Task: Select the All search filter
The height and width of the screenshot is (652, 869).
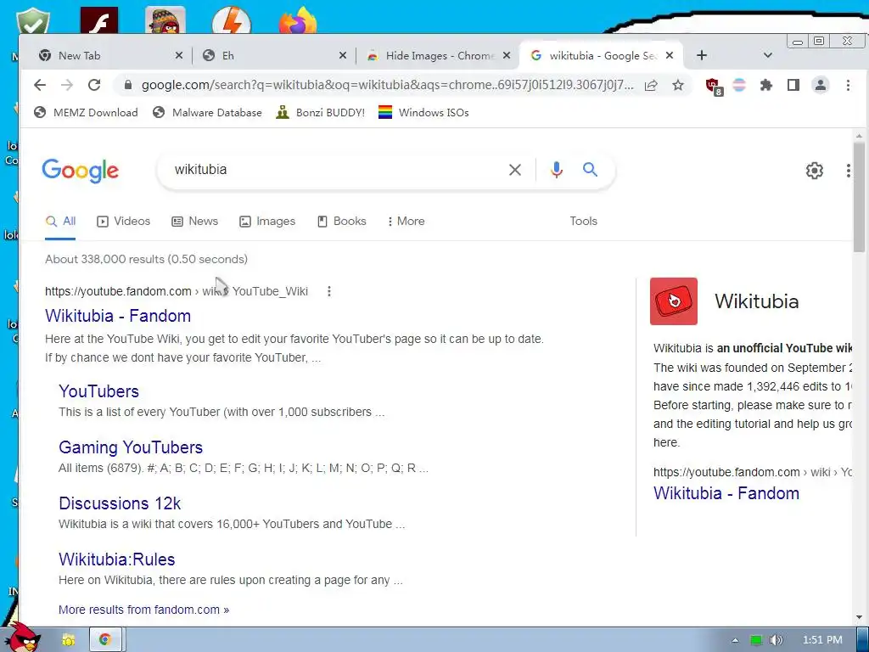Action: [x=60, y=221]
